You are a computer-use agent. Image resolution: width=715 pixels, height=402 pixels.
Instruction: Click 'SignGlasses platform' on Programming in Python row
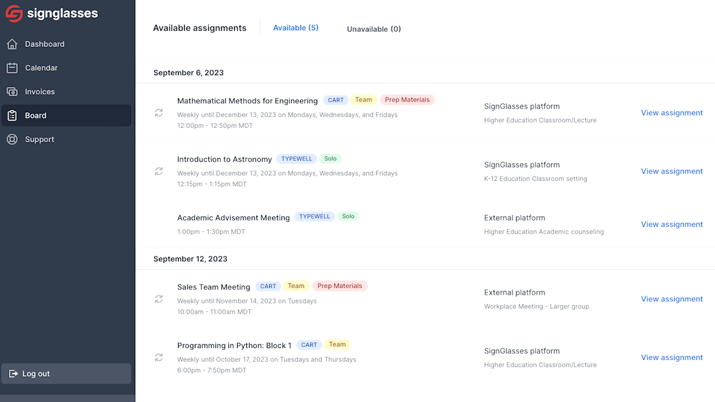pos(522,351)
